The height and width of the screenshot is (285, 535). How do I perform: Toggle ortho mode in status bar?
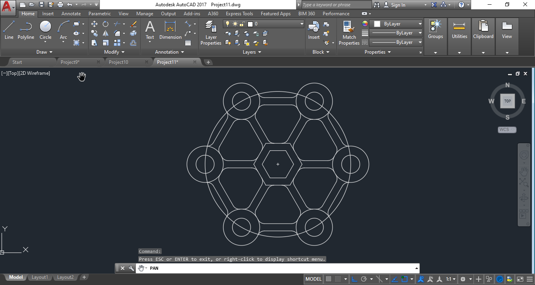354,279
